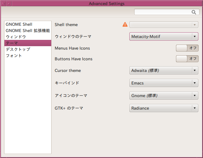Click the Buttons Have Icons label
The image size is (203, 158).
pos(74,59)
